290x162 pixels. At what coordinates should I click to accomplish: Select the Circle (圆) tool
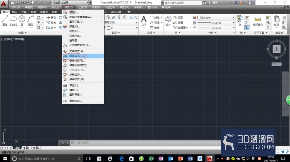point(22,21)
